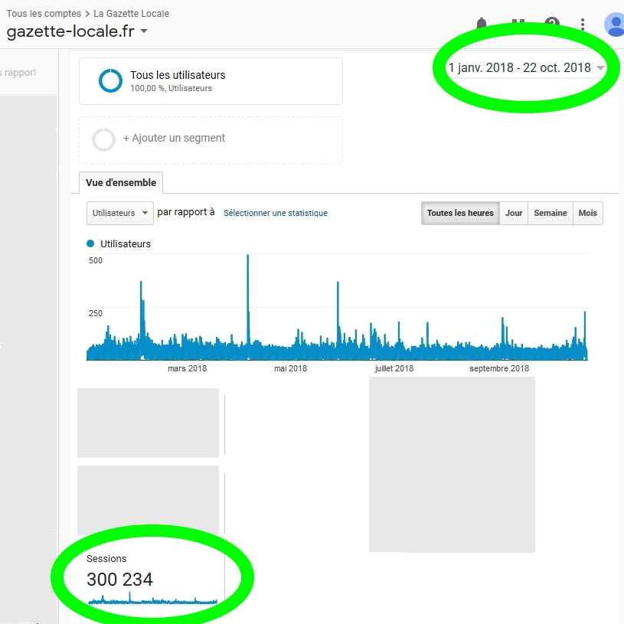
Task: Switch to the Vue d'ensemble tab
Action: pos(121,183)
